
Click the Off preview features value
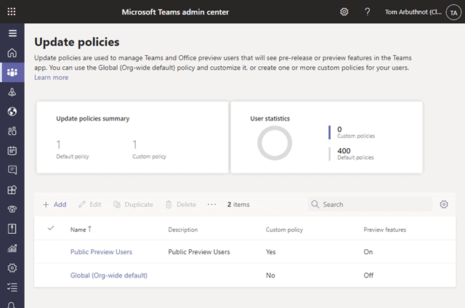pyautogui.click(x=368, y=275)
